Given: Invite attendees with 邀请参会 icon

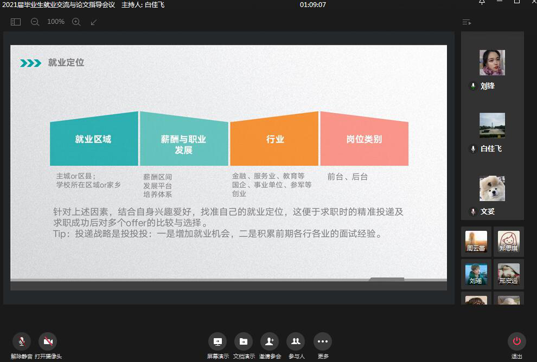Looking at the screenshot, I should [270, 341].
